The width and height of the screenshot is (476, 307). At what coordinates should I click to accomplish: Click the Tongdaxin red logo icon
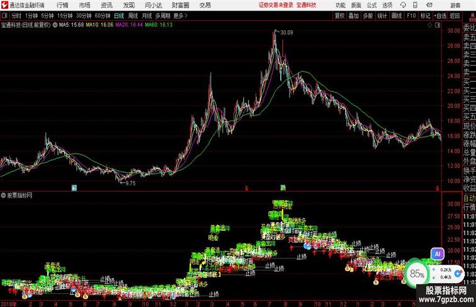pos(4,5)
